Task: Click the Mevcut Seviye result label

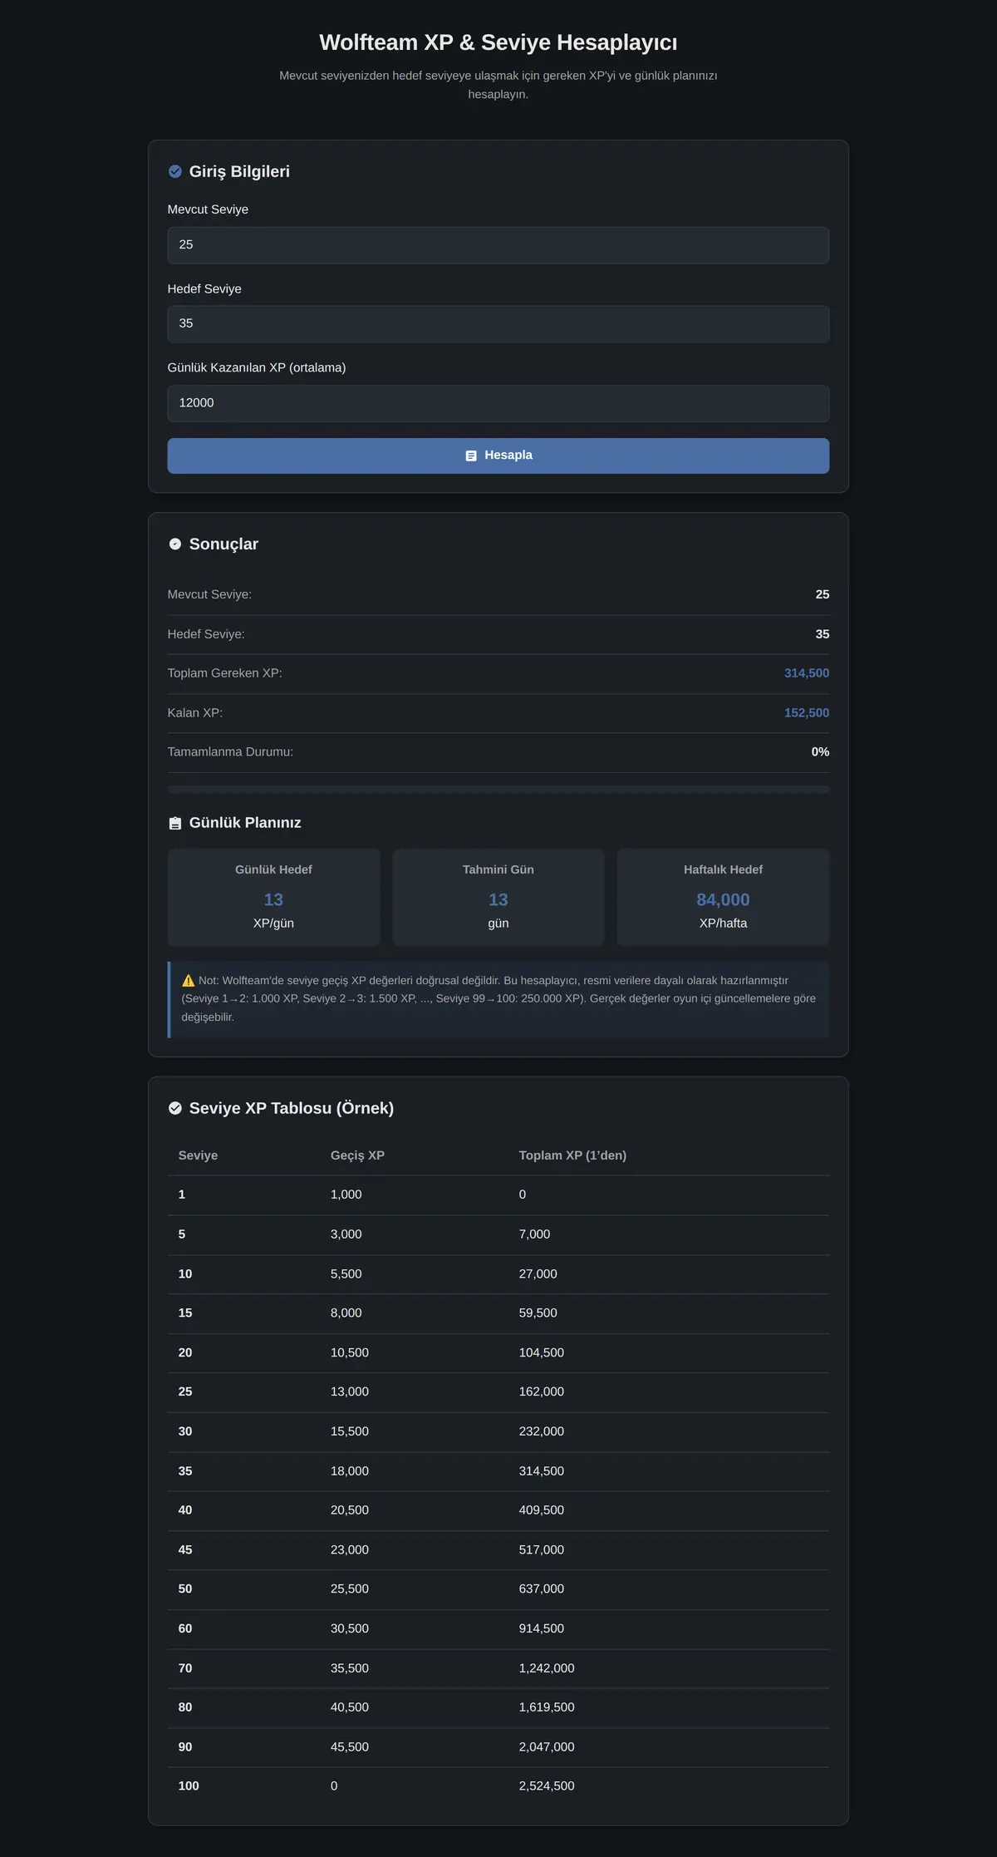Action: pos(209,594)
